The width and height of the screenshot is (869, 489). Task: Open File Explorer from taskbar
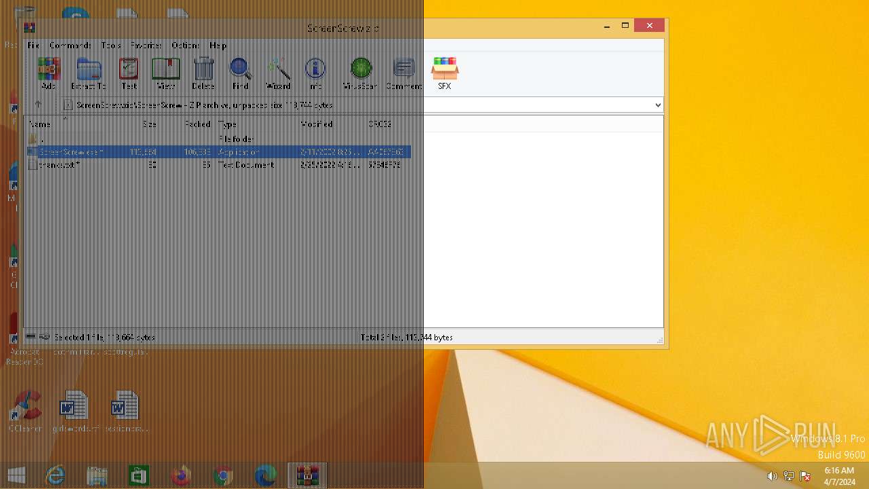click(x=97, y=477)
